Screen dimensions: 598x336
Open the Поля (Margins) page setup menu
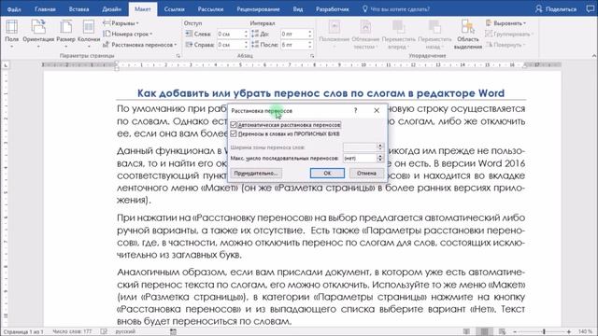pos(11,34)
